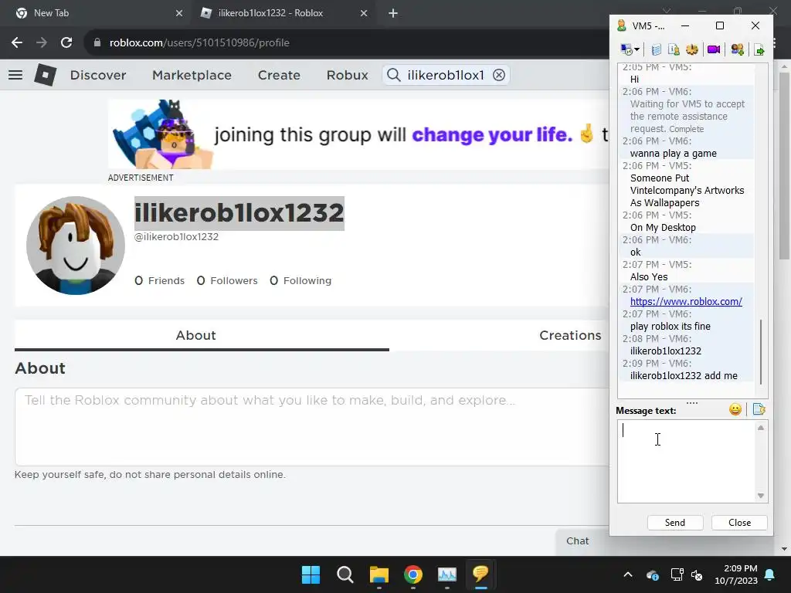This screenshot has height=593, width=791.
Task: Open the https://www.roblox.com/ link in chat
Action: [x=686, y=302]
